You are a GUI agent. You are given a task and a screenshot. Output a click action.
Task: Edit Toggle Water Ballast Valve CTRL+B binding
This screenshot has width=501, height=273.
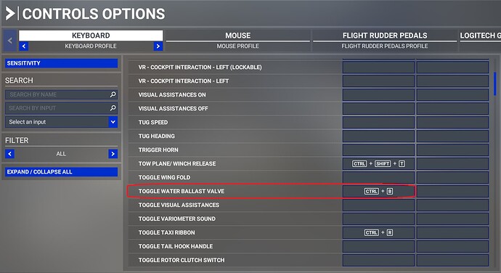point(378,191)
